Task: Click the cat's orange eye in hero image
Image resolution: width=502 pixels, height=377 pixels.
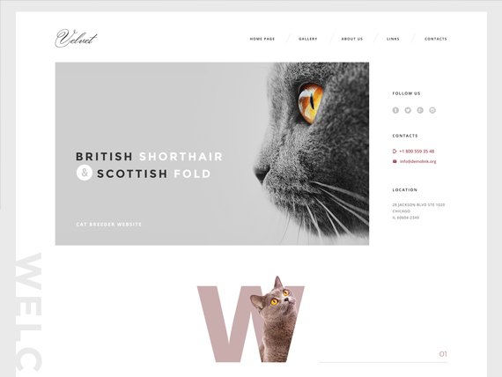Action: 310,103
